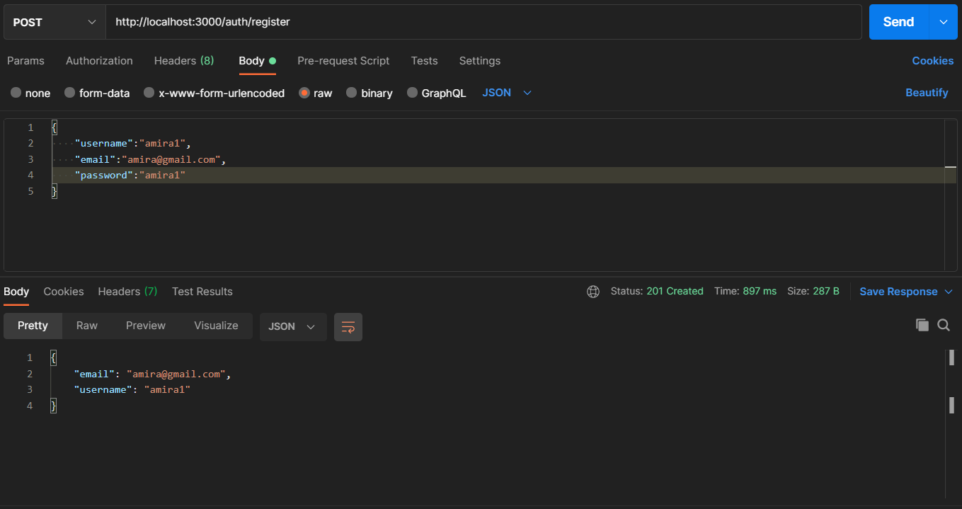Beautify the JSON request body
Screen dimensions: 962x509
tap(927, 93)
